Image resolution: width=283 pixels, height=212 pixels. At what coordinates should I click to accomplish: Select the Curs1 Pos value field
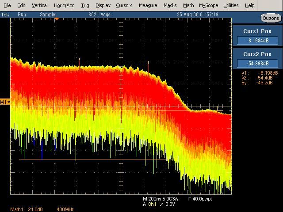(x=257, y=41)
